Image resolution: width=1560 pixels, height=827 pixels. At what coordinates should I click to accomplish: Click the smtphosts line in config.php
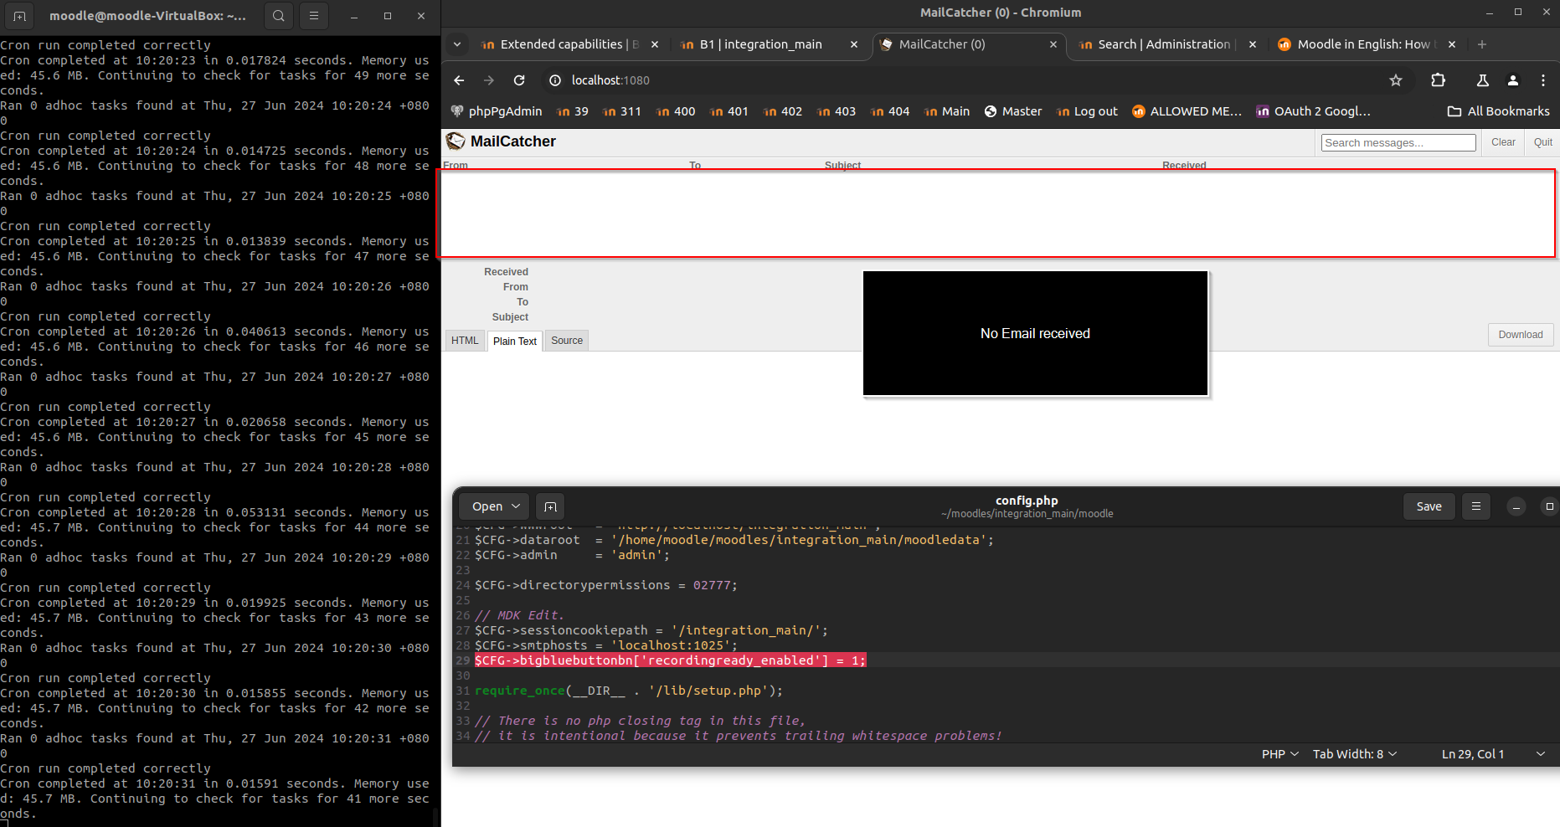606,645
